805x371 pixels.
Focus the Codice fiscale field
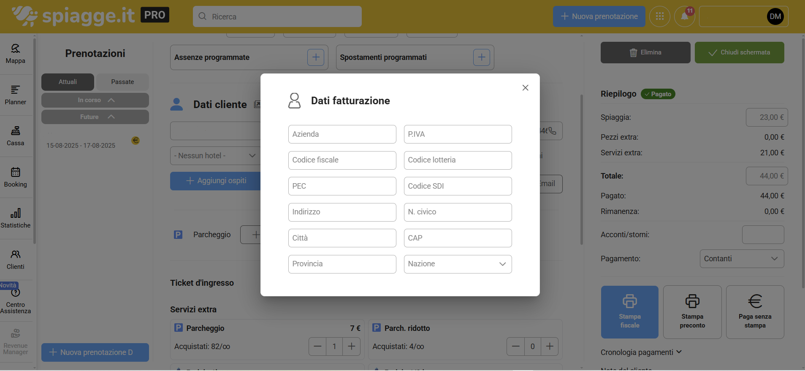click(342, 160)
